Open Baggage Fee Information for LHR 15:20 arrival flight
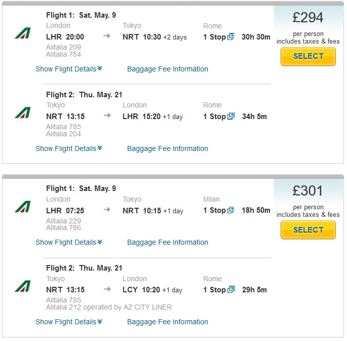This screenshot has width=347, height=341. point(168,148)
